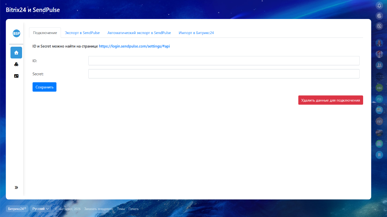Open chat with blonde-haired avatar

pos(379,43)
